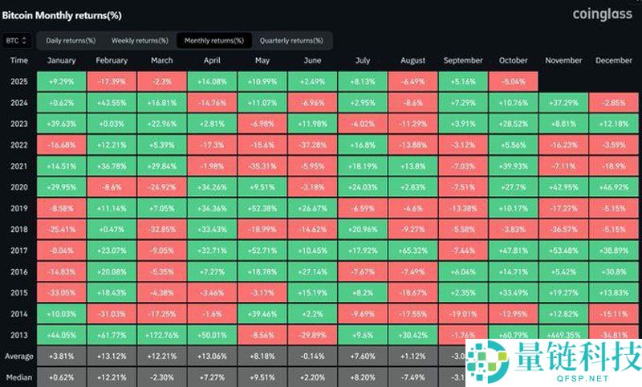Click the -35.31% cell for May 2021
This screenshot has height=387, width=642.
262,166
